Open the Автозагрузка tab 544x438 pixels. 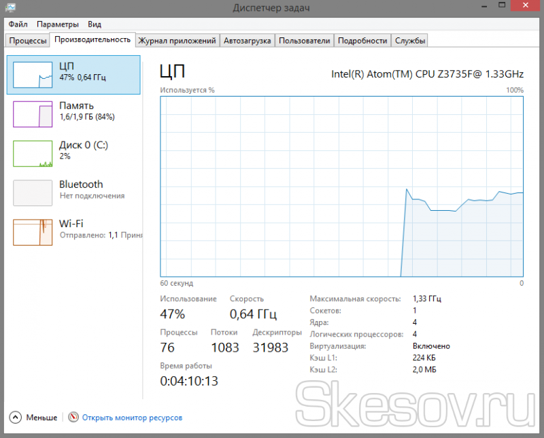(x=248, y=41)
